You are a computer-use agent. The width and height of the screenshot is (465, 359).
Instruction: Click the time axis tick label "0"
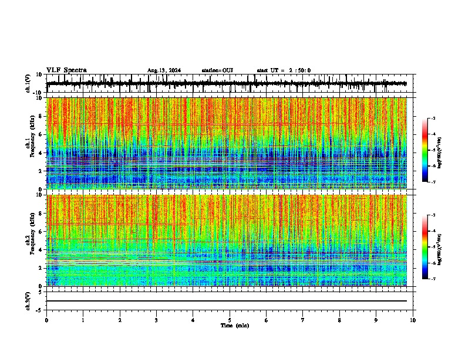pos(46,320)
